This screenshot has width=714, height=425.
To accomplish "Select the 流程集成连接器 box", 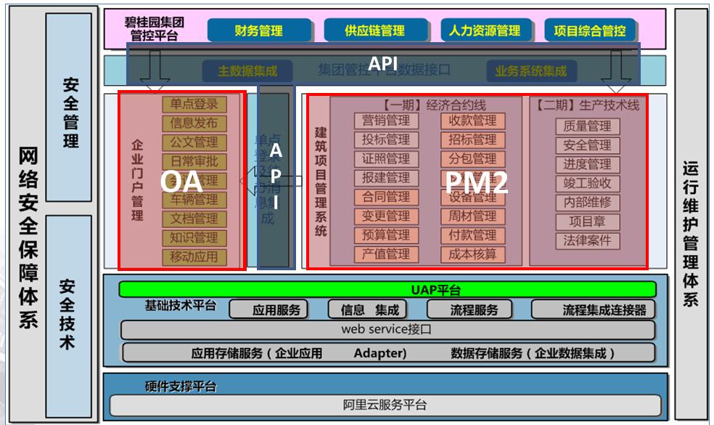I will pos(594,310).
